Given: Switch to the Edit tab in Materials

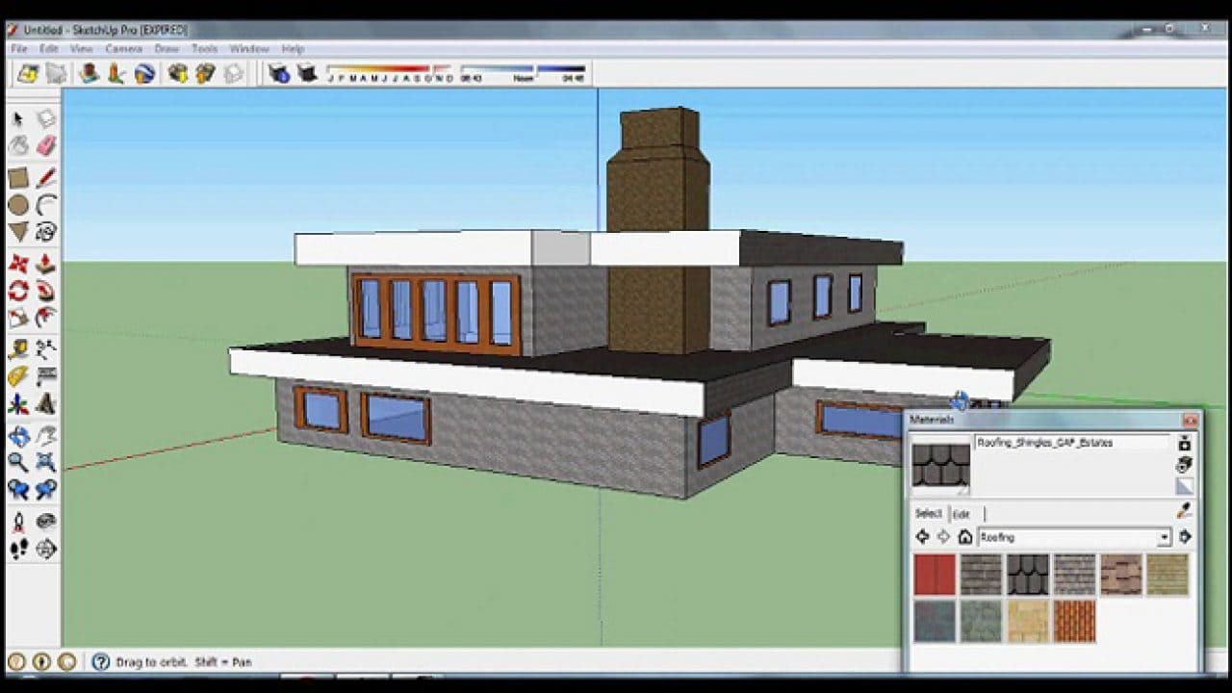Looking at the screenshot, I should point(962,515).
